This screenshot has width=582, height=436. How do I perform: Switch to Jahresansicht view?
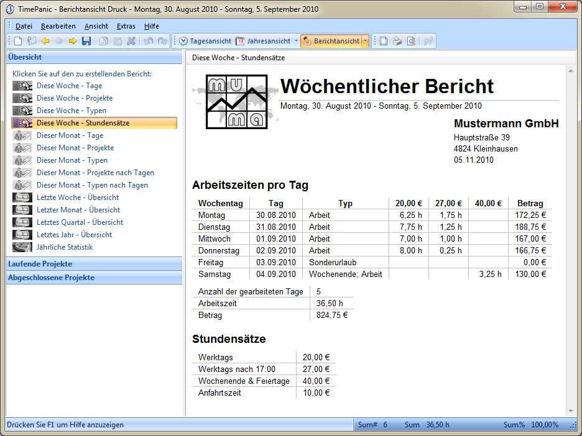point(262,41)
